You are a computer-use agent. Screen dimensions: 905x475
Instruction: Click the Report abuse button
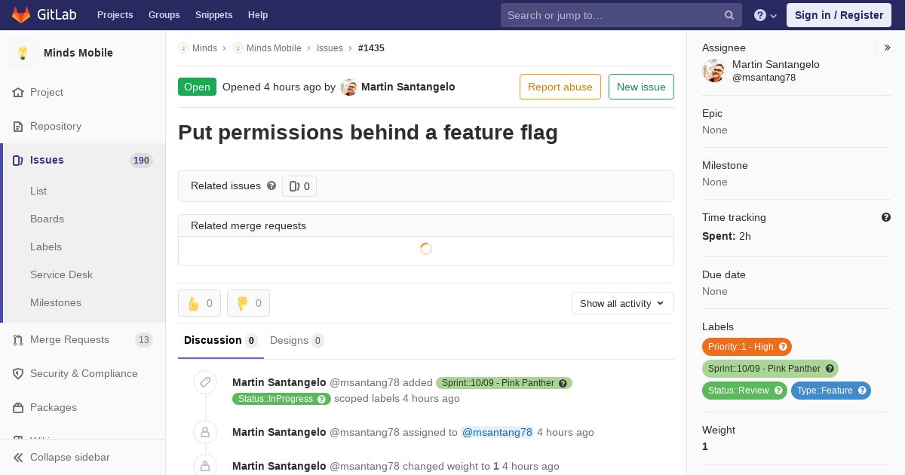click(560, 87)
